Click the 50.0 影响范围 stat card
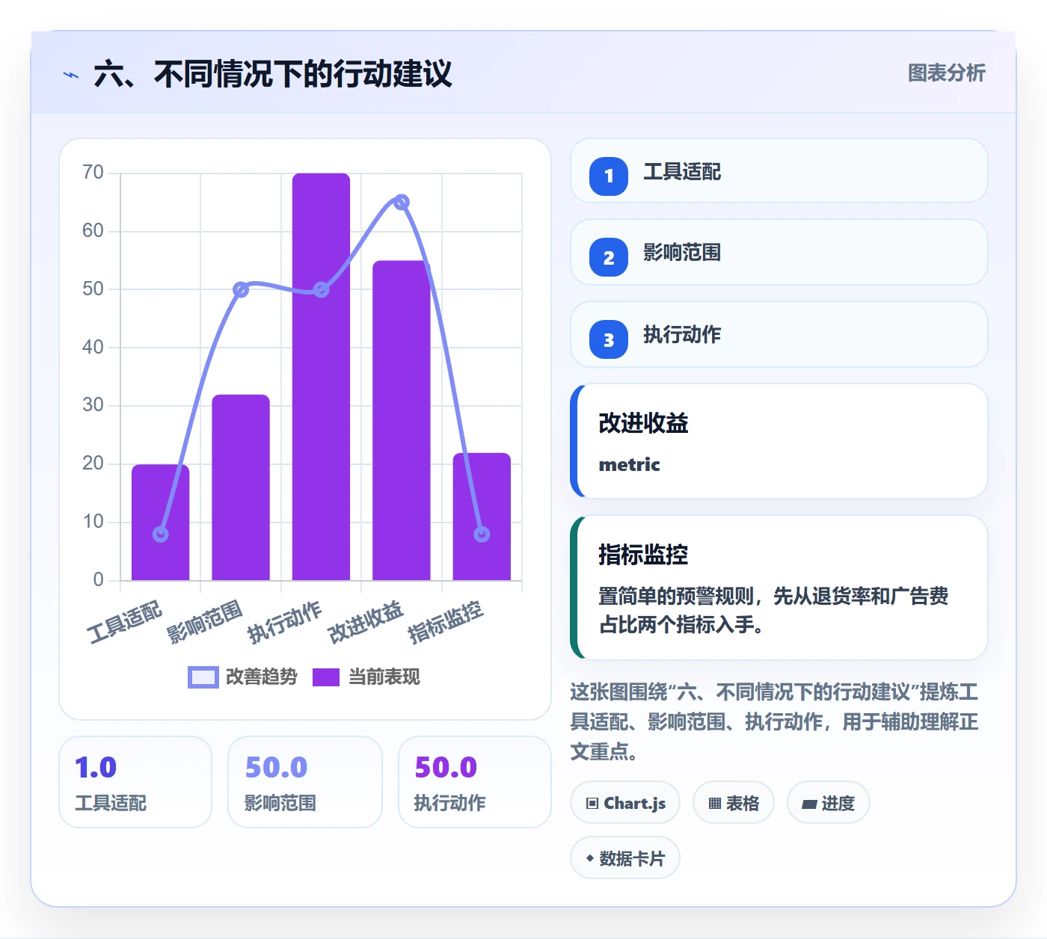 [305, 782]
